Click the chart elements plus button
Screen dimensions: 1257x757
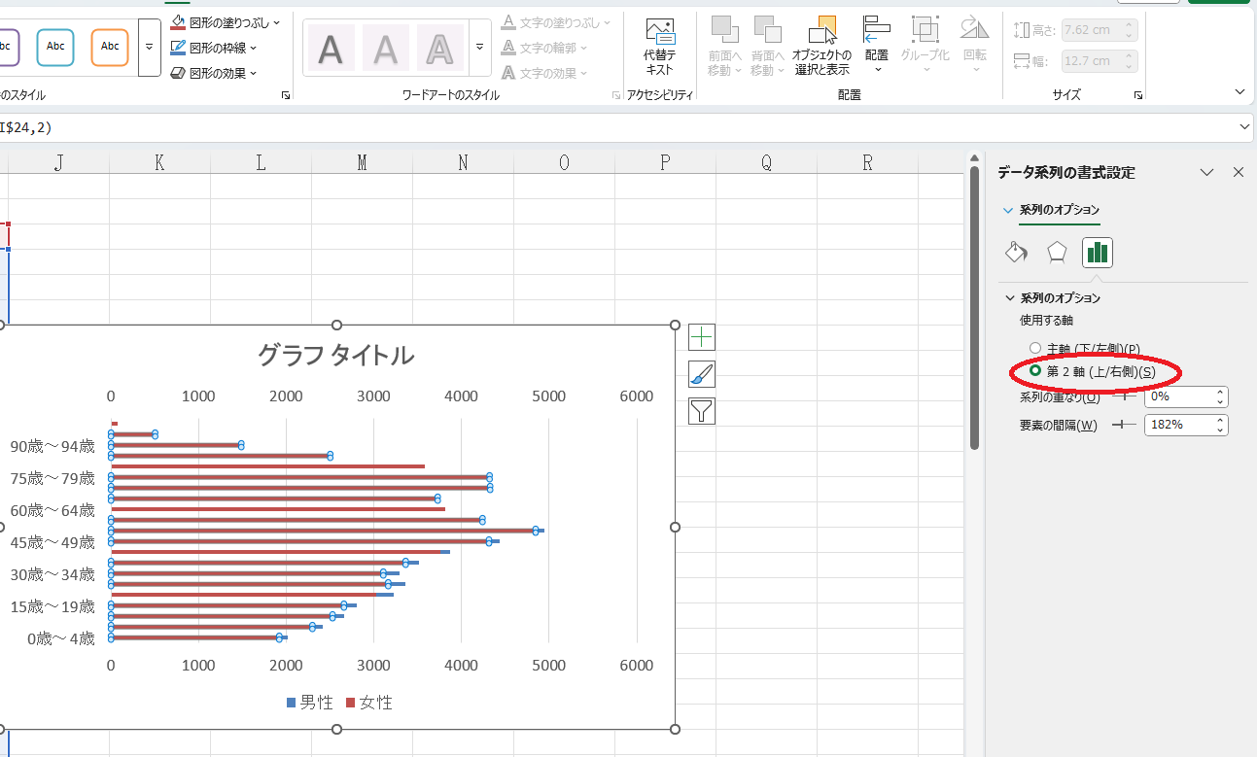pos(701,337)
